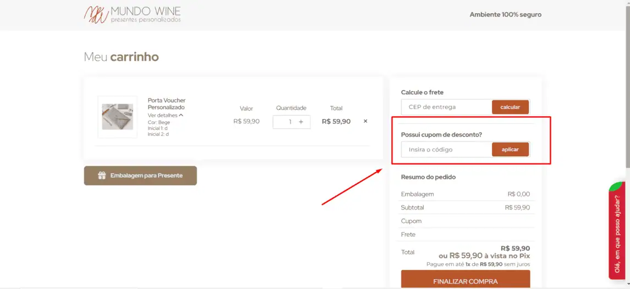Apply the discount coupon with aplicar

coord(510,149)
